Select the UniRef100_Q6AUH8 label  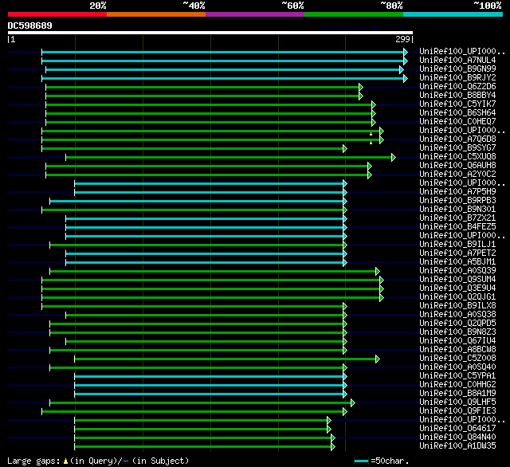pos(457,166)
